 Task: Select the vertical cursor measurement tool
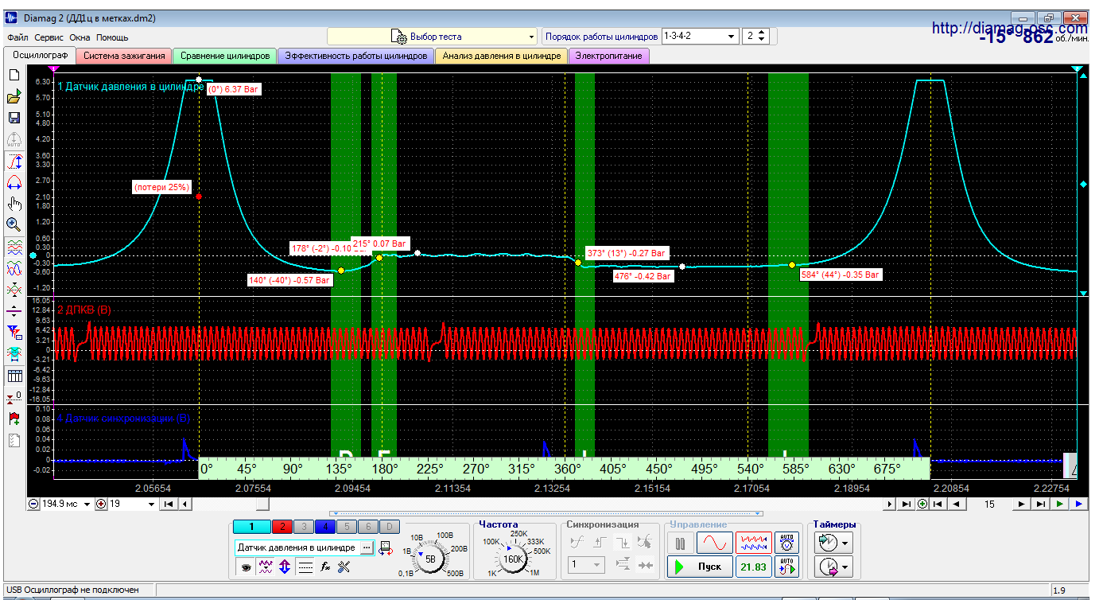(x=14, y=162)
